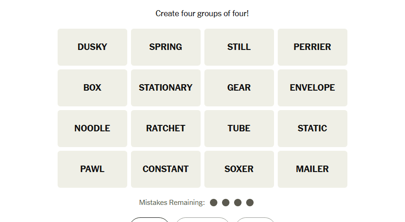This screenshot has width=405, height=222.
Task: Select the DUSKY word tile
Action: [x=92, y=47]
